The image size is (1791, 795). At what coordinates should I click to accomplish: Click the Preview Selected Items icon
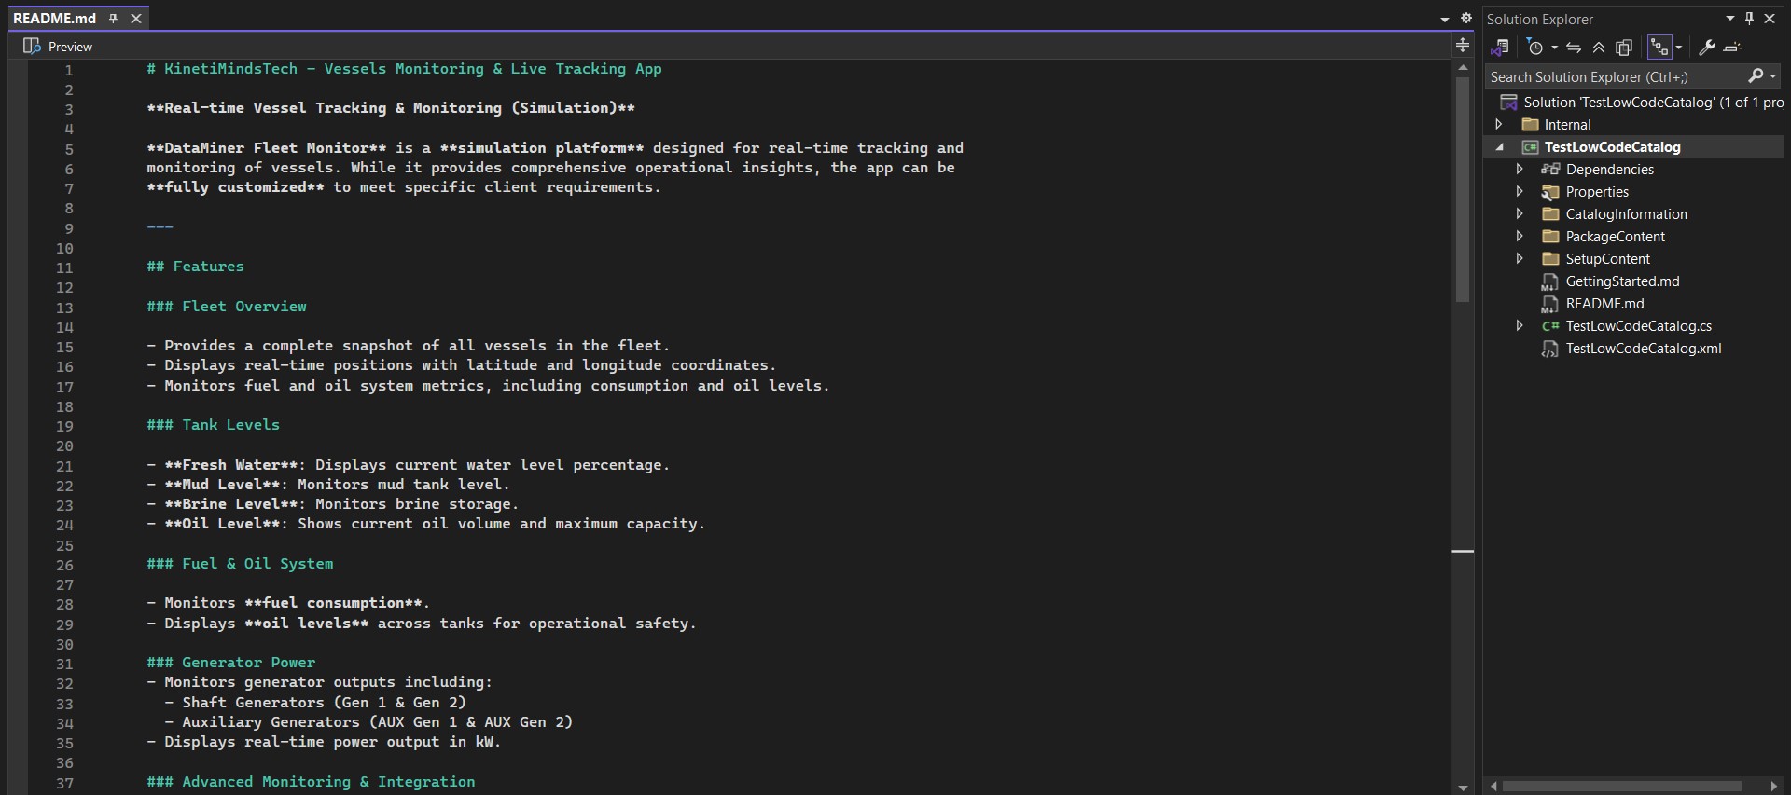click(x=1733, y=47)
